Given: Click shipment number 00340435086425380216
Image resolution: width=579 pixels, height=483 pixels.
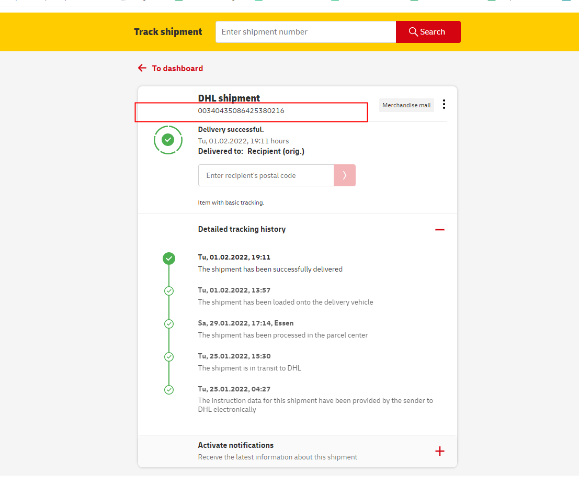Looking at the screenshot, I should pyautogui.click(x=241, y=111).
